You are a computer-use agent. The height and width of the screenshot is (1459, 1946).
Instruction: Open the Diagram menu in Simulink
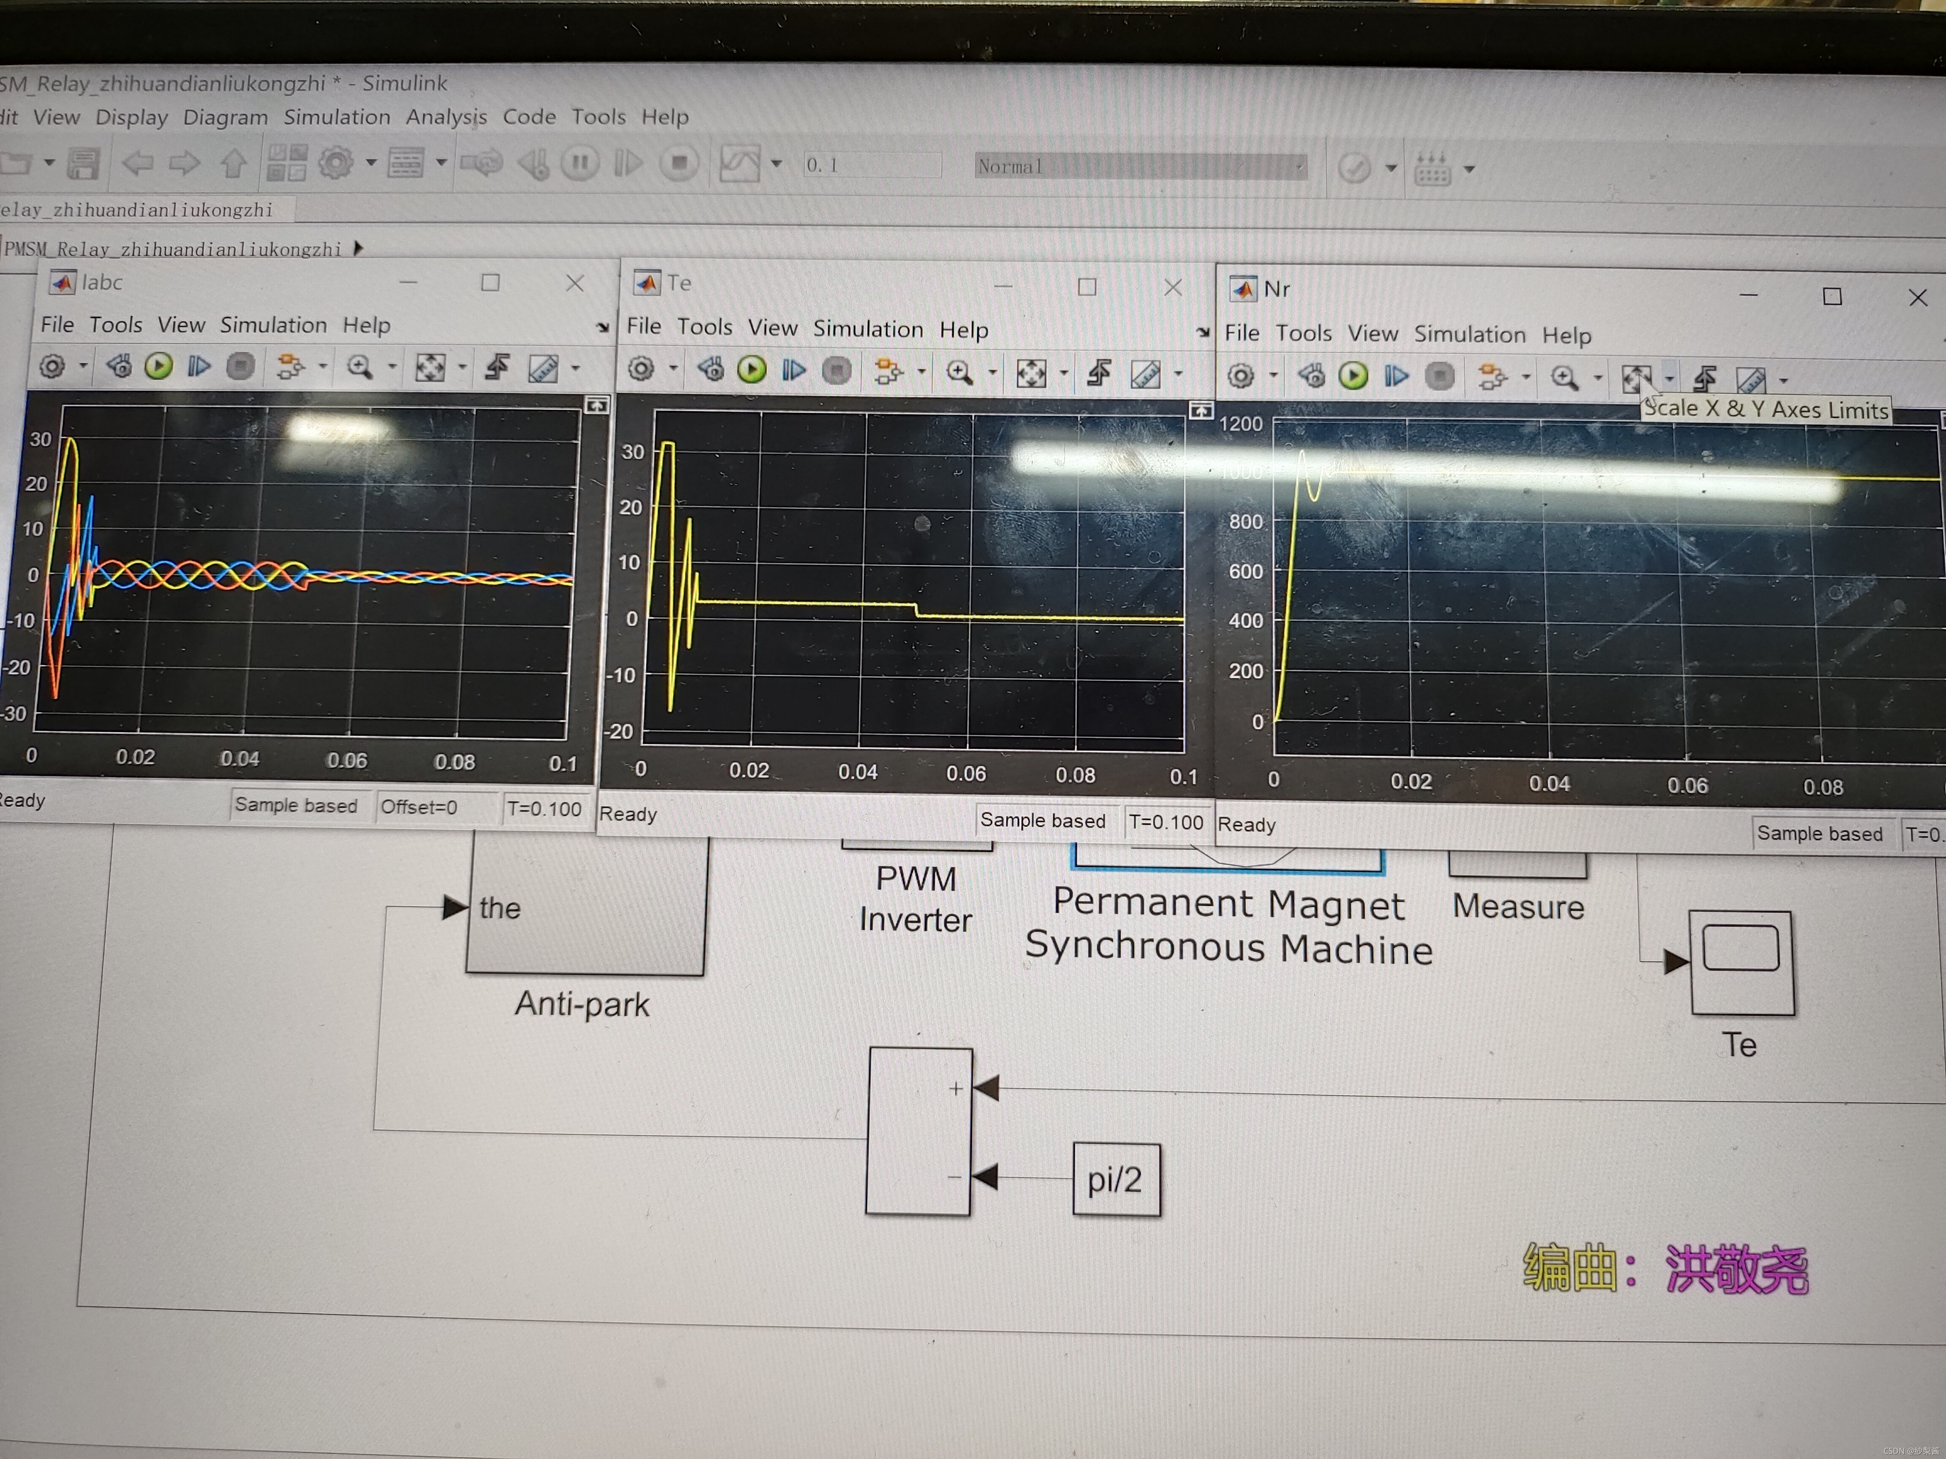225,117
